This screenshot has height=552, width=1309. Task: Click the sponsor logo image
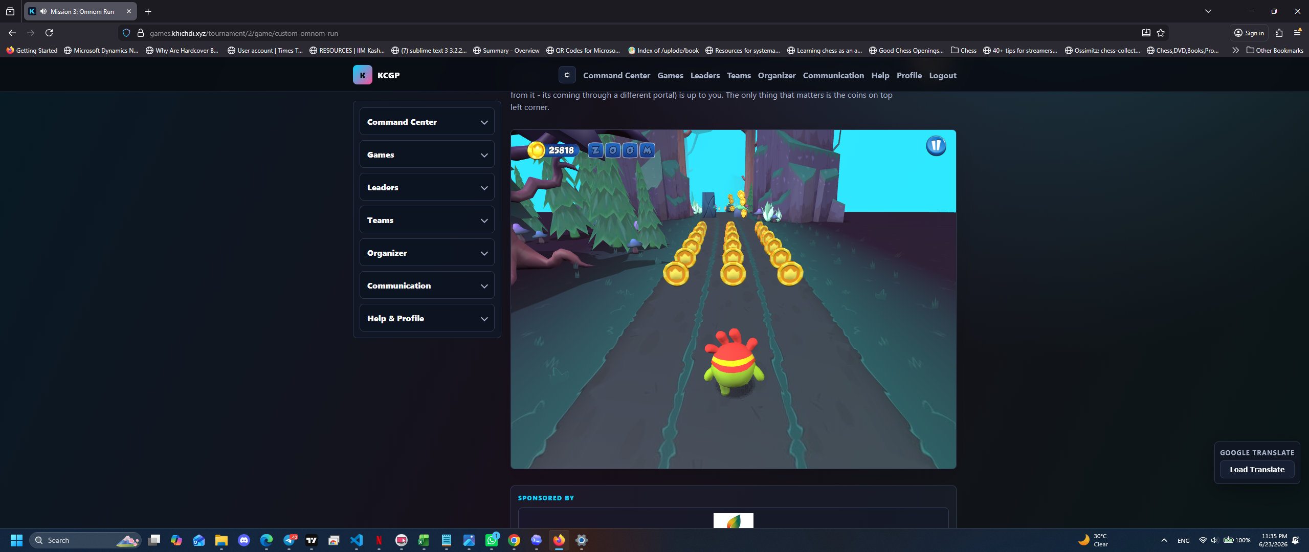[x=733, y=520]
